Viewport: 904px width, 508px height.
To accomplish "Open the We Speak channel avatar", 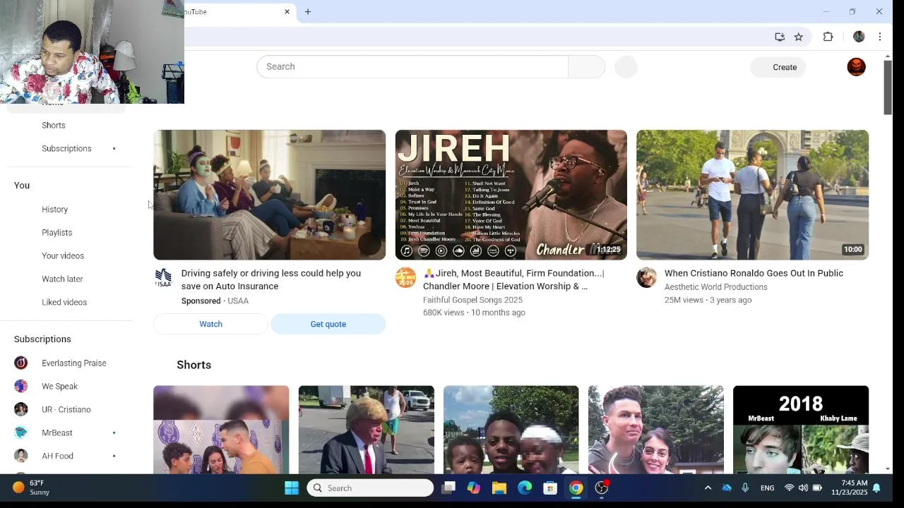I will (x=21, y=386).
